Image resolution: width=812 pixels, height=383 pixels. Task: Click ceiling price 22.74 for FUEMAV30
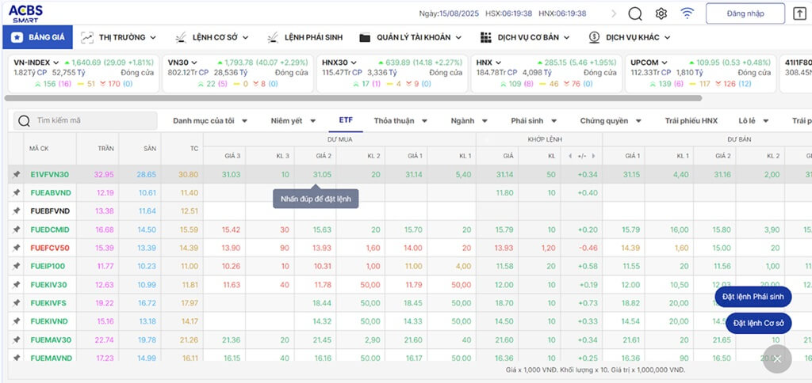pos(104,339)
